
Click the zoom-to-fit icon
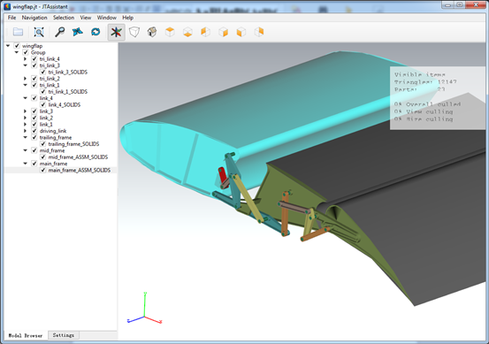[x=39, y=32]
